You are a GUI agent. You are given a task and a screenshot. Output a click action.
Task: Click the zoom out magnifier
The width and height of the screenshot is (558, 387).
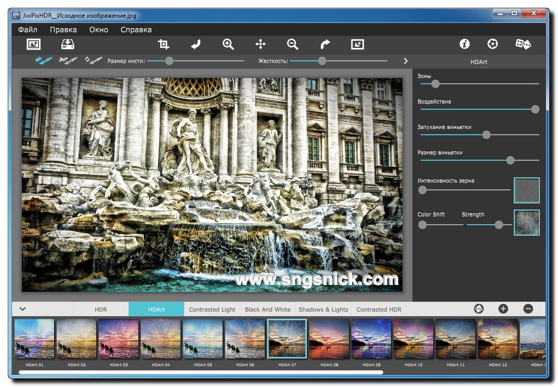click(x=293, y=44)
